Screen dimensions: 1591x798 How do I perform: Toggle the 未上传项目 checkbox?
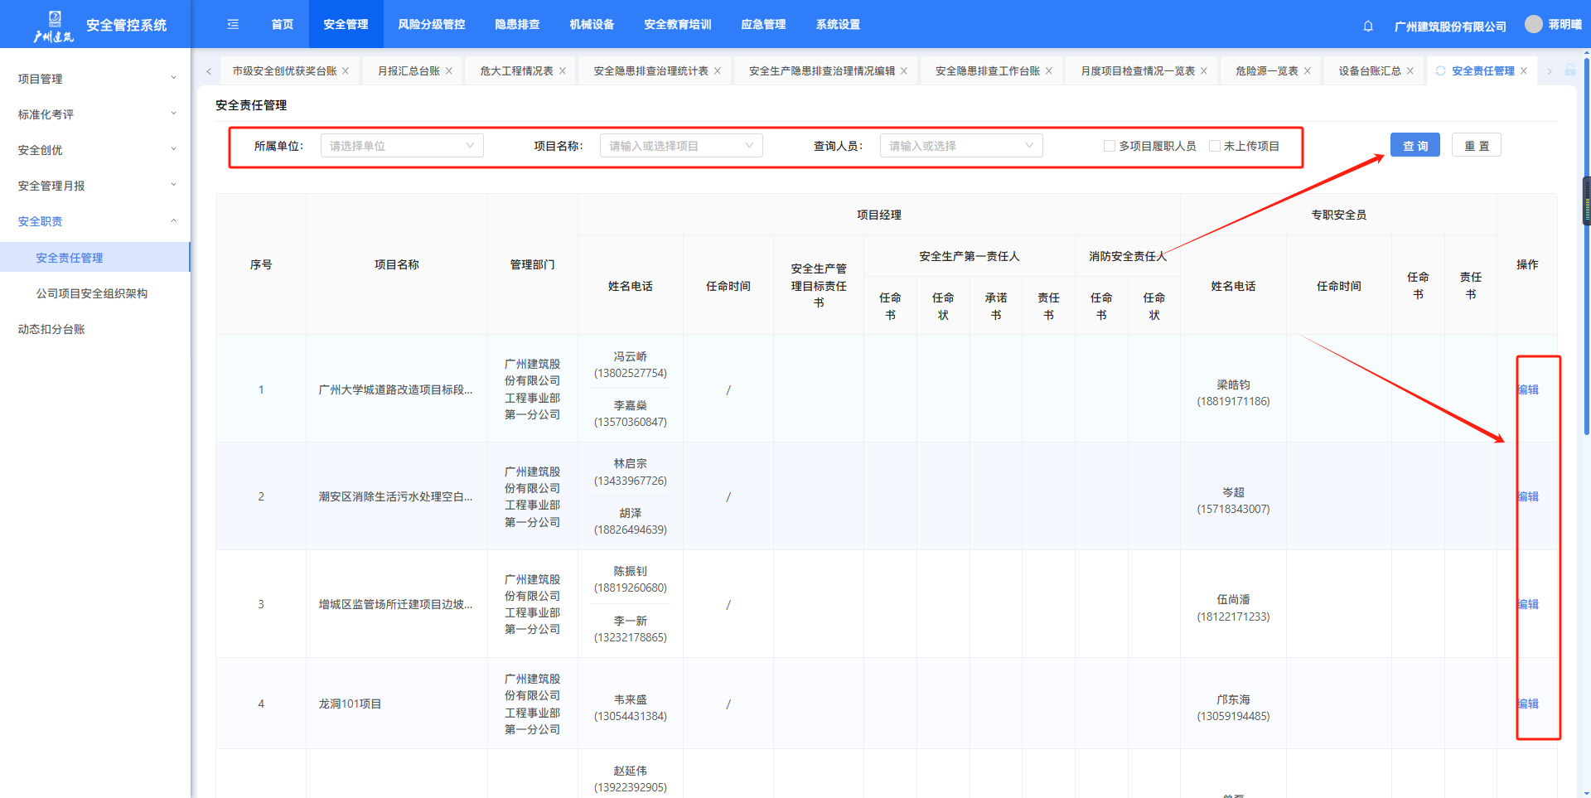(1214, 146)
